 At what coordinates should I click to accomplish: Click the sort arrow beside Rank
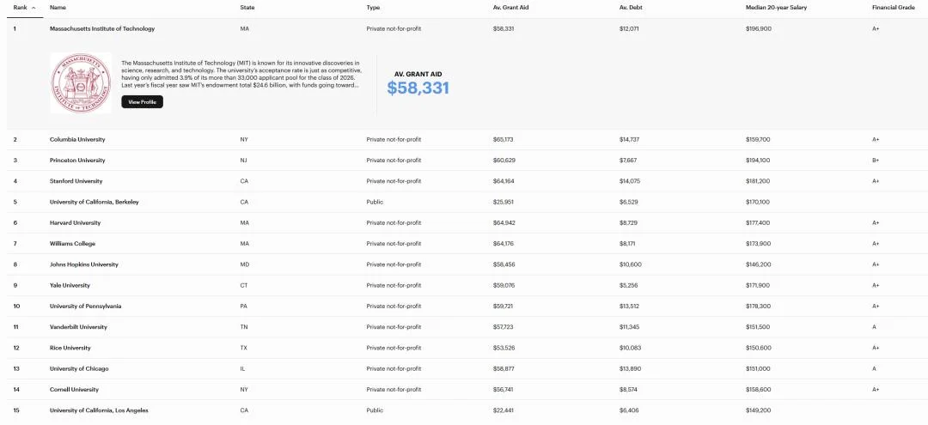tap(34, 8)
